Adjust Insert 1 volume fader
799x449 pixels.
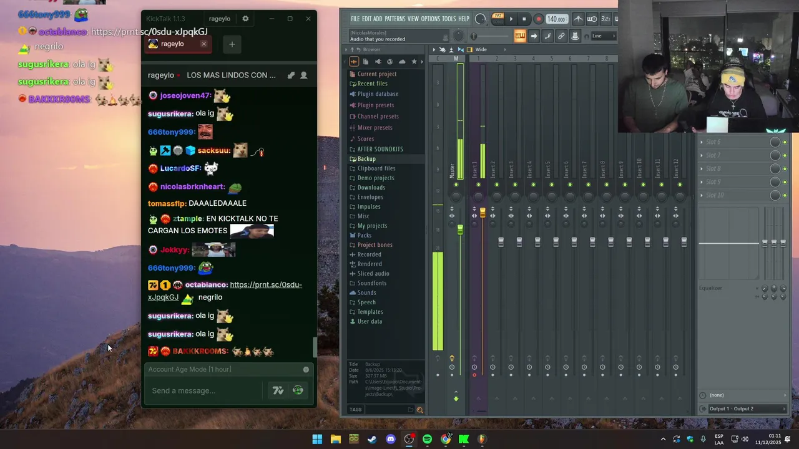[483, 213]
